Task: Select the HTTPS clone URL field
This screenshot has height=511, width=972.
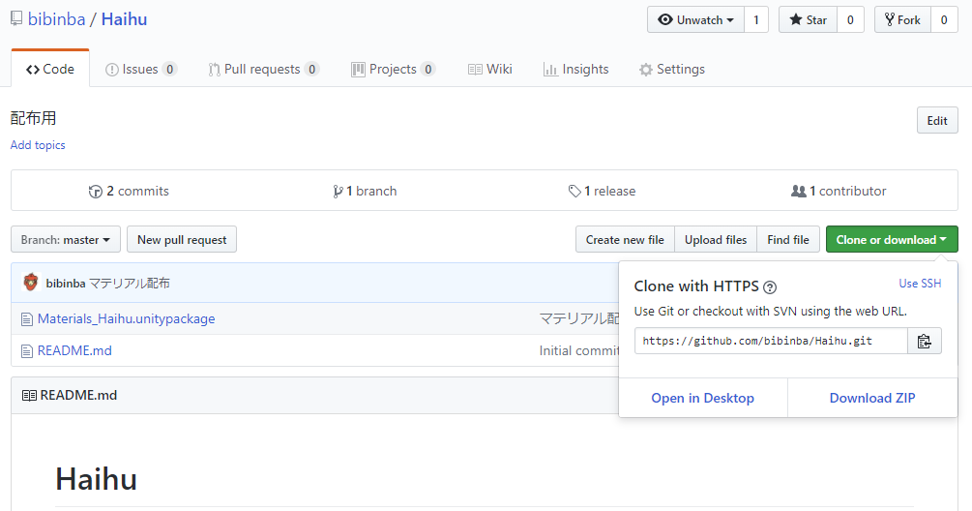Action: (771, 341)
